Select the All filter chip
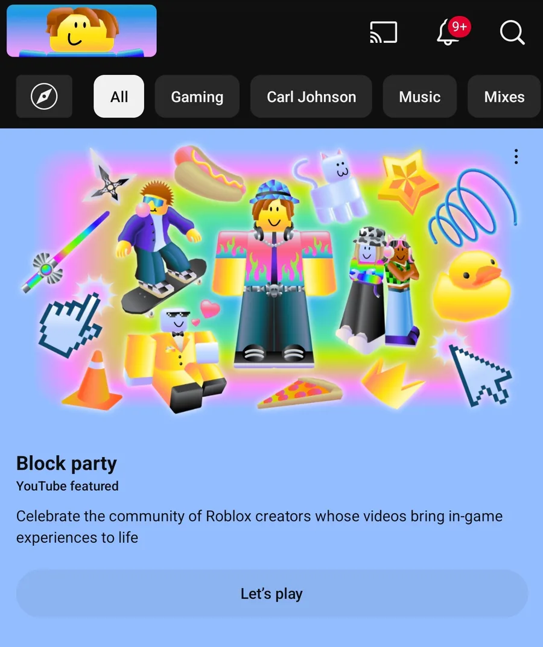The image size is (543, 647). (x=119, y=96)
